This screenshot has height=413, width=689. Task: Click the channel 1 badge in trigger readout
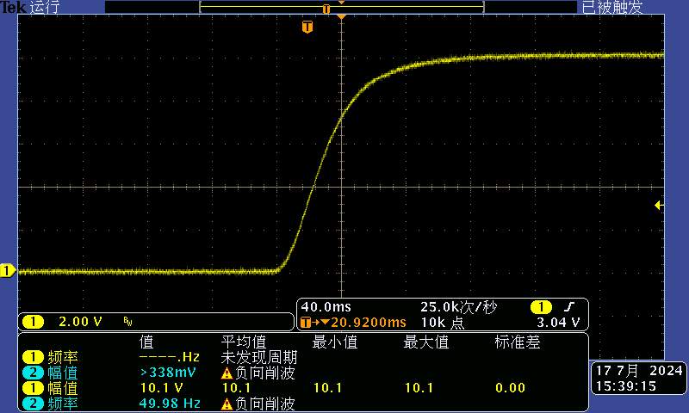[541, 307]
